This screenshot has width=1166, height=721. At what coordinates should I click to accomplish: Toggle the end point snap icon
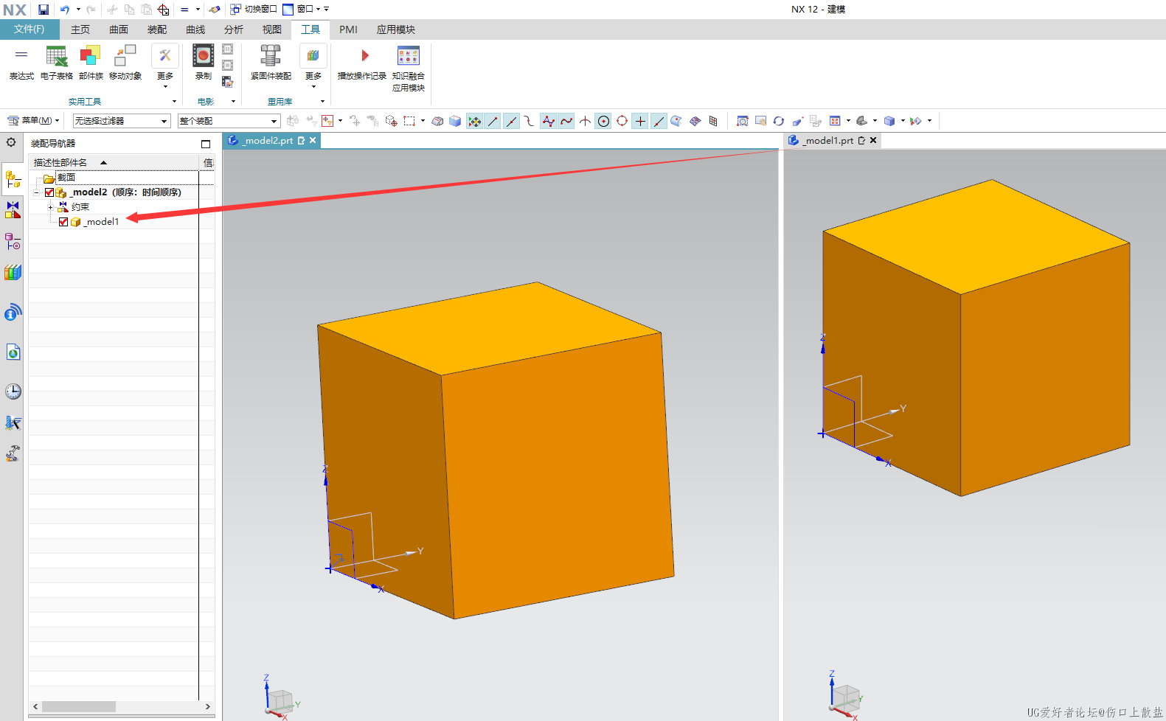[x=493, y=121]
